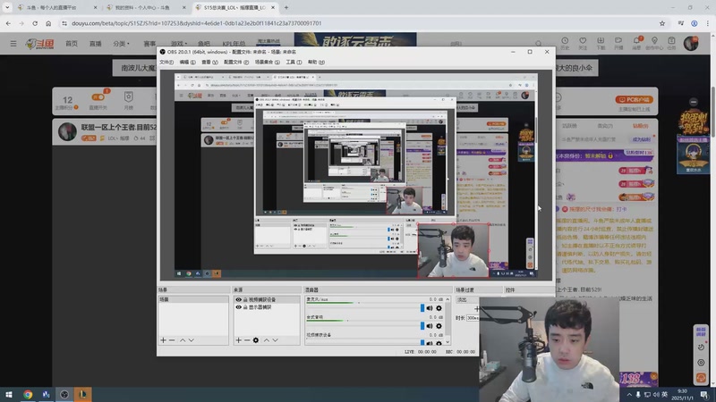Move the selected source up
Image resolution: width=716 pixels, height=402 pixels.
click(x=267, y=340)
